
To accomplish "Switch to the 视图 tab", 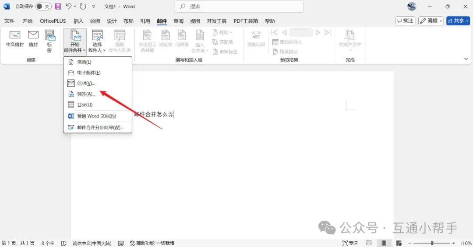I will click(x=195, y=21).
